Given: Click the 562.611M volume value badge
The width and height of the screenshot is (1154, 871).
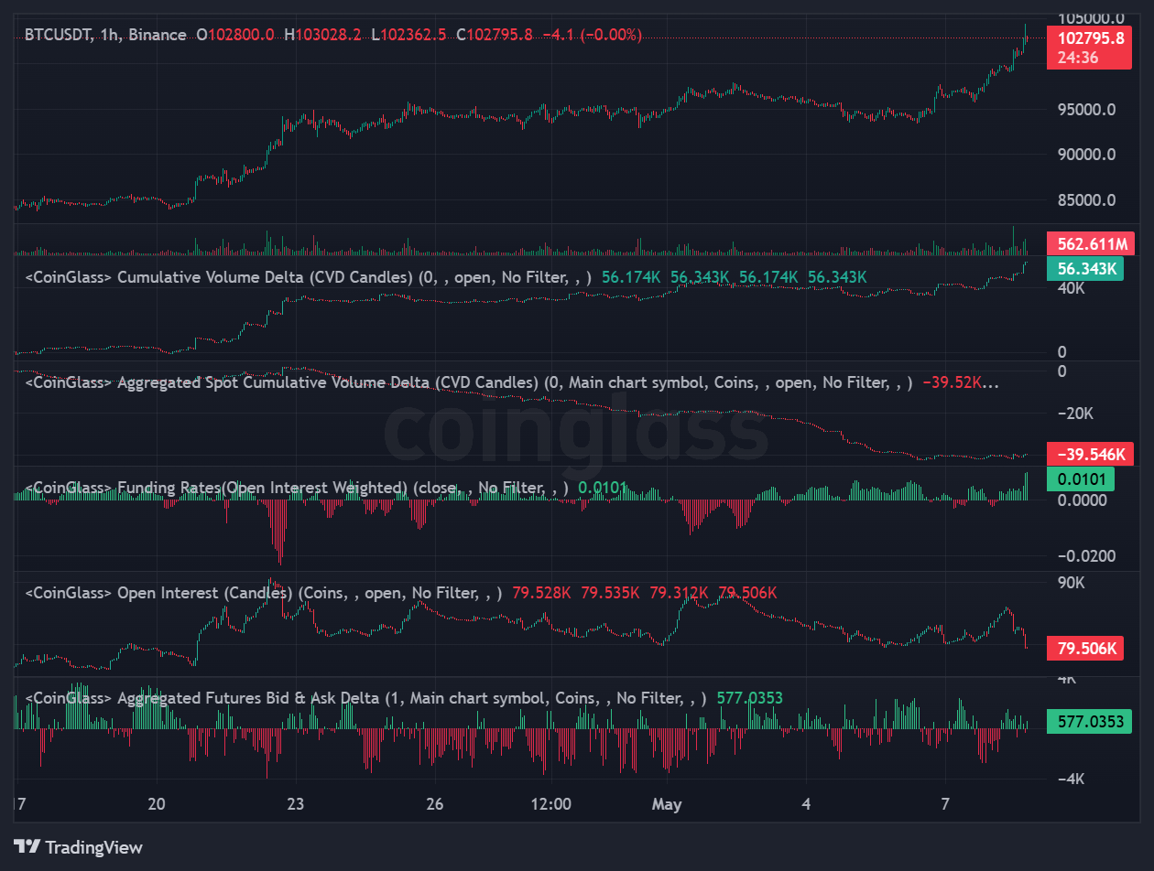Looking at the screenshot, I should point(1089,242).
